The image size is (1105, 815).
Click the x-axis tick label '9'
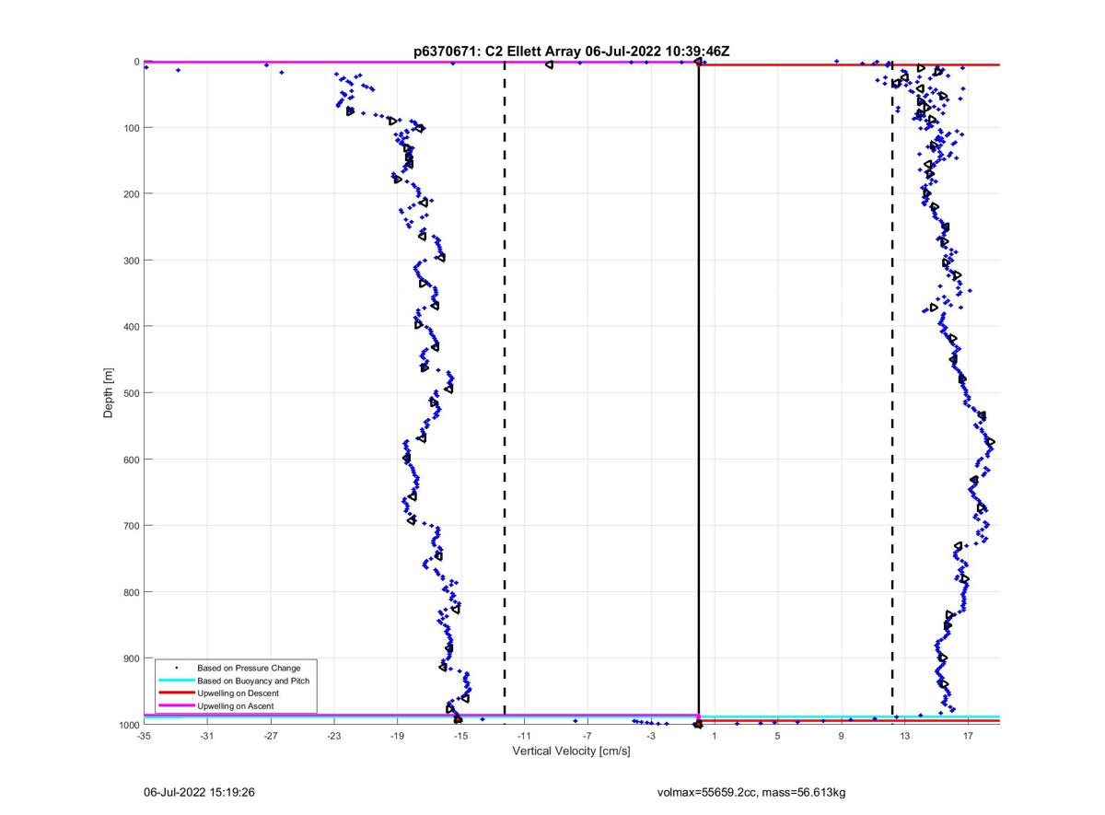coord(842,736)
